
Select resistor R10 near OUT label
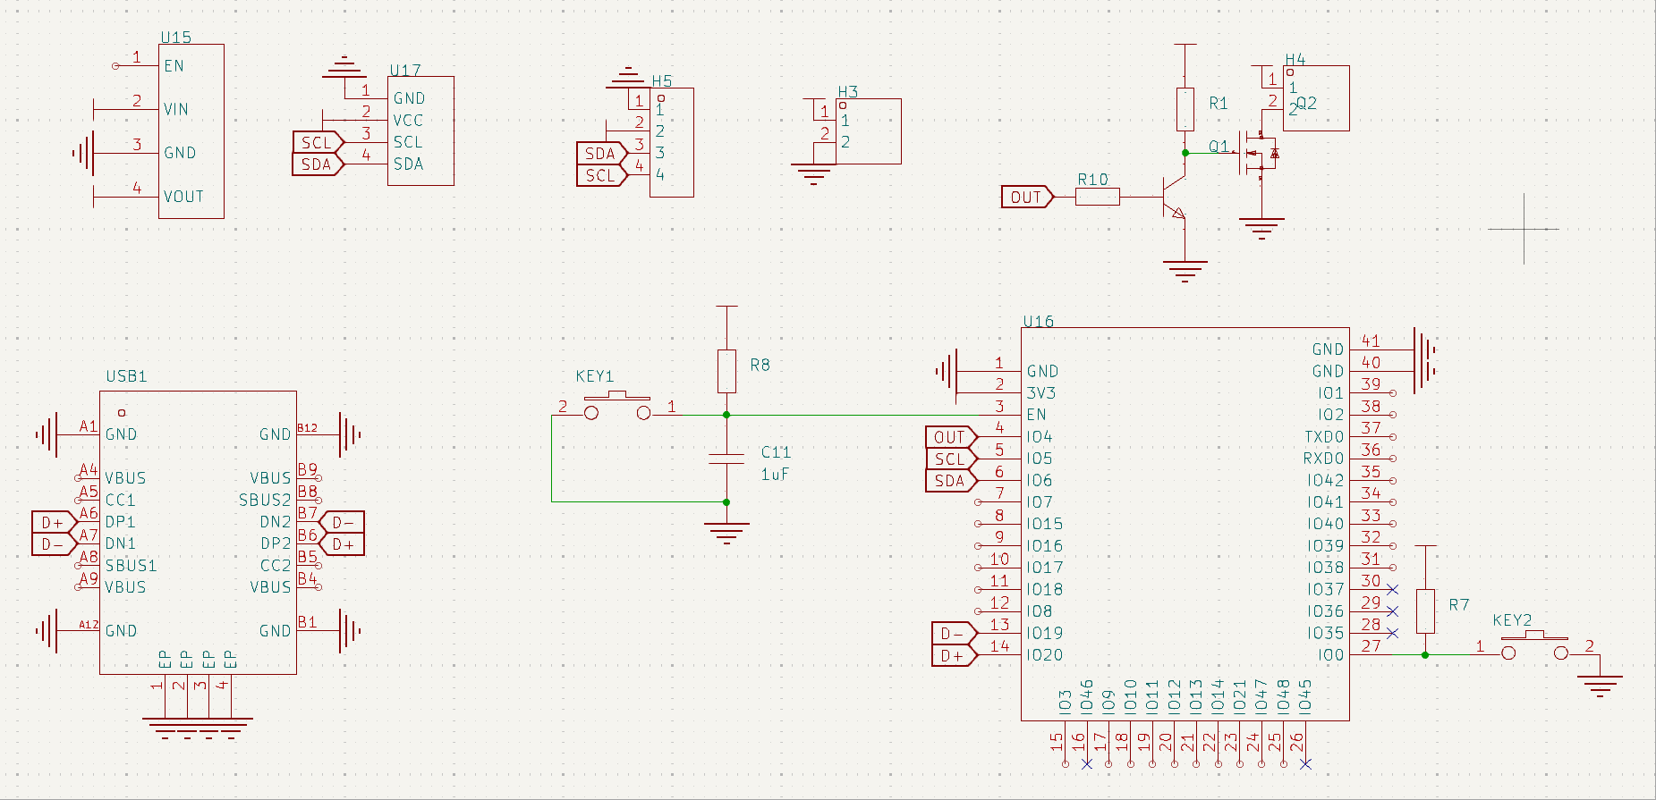[x=1097, y=197]
